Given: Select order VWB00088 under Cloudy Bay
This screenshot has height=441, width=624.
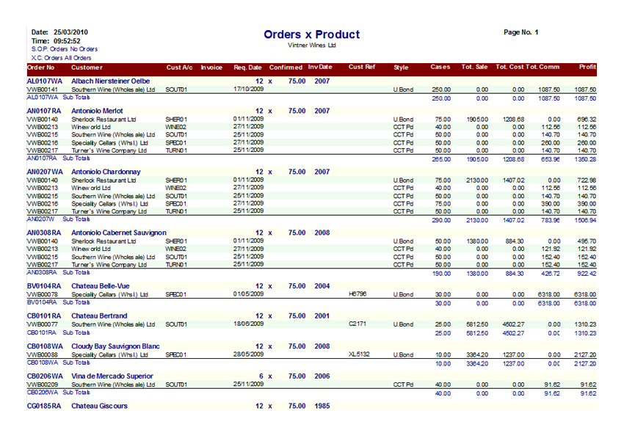Looking at the screenshot, I should 42,354.
